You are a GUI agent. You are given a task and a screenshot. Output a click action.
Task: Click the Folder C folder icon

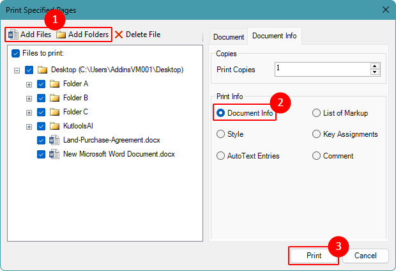pyautogui.click(x=54, y=112)
